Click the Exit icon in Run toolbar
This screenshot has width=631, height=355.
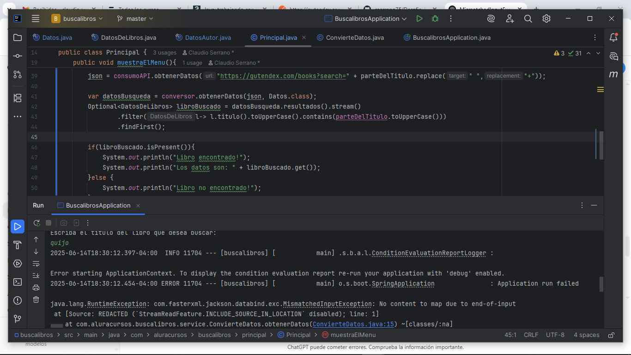pyautogui.click(x=76, y=223)
